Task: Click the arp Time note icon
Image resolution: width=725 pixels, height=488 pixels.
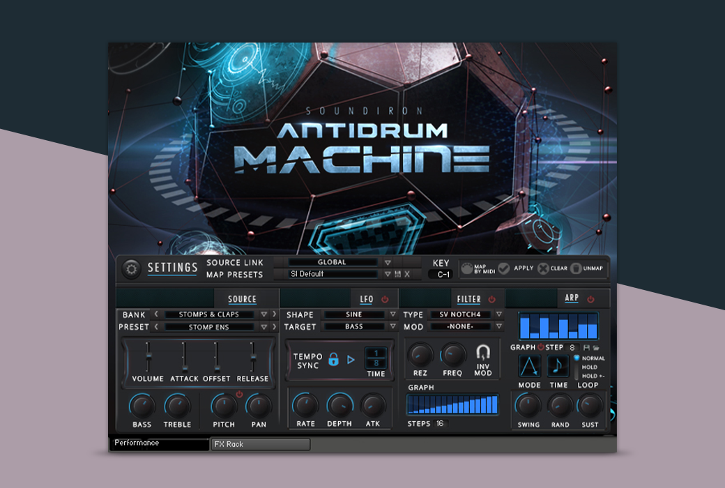Action: 558,366
